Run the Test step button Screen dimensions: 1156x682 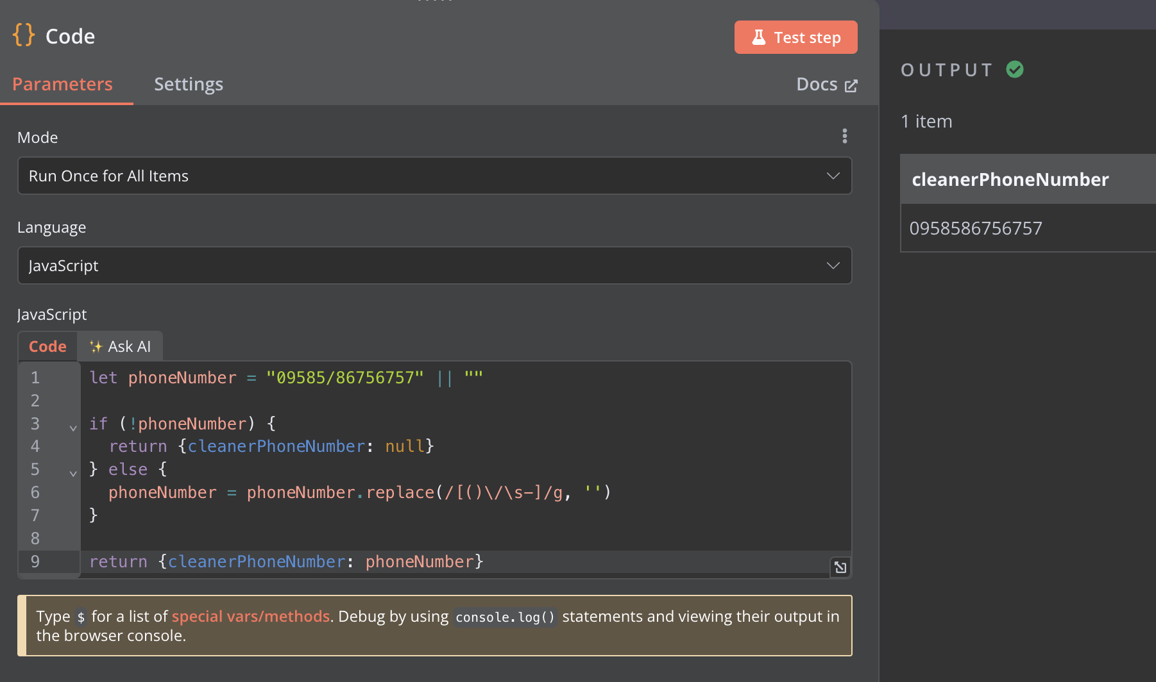(x=795, y=37)
